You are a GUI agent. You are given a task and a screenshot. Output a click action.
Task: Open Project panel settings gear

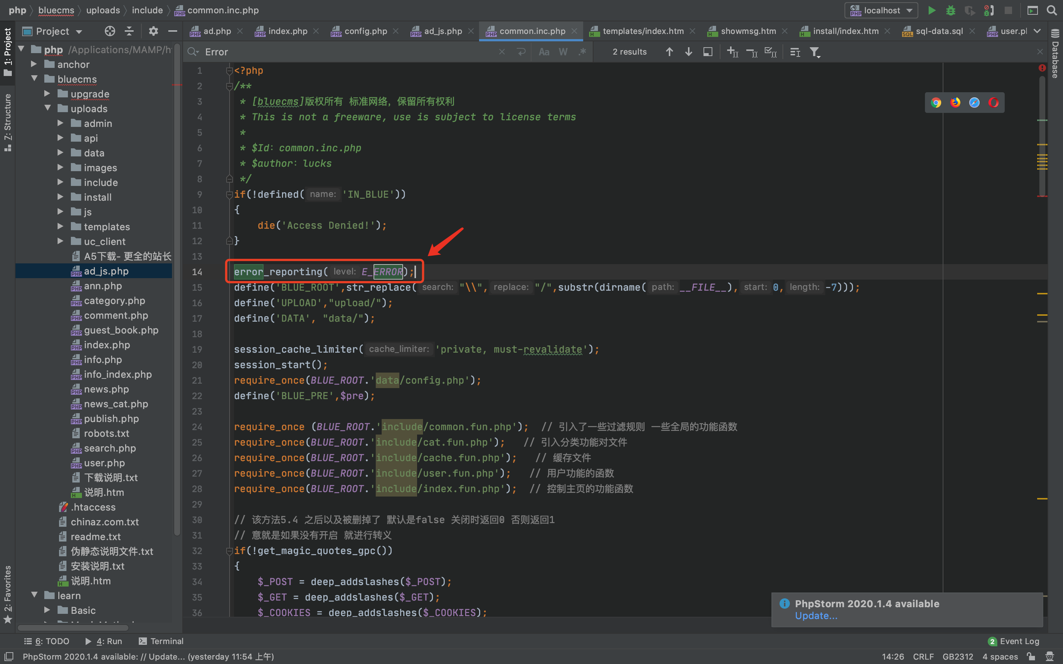(x=153, y=31)
